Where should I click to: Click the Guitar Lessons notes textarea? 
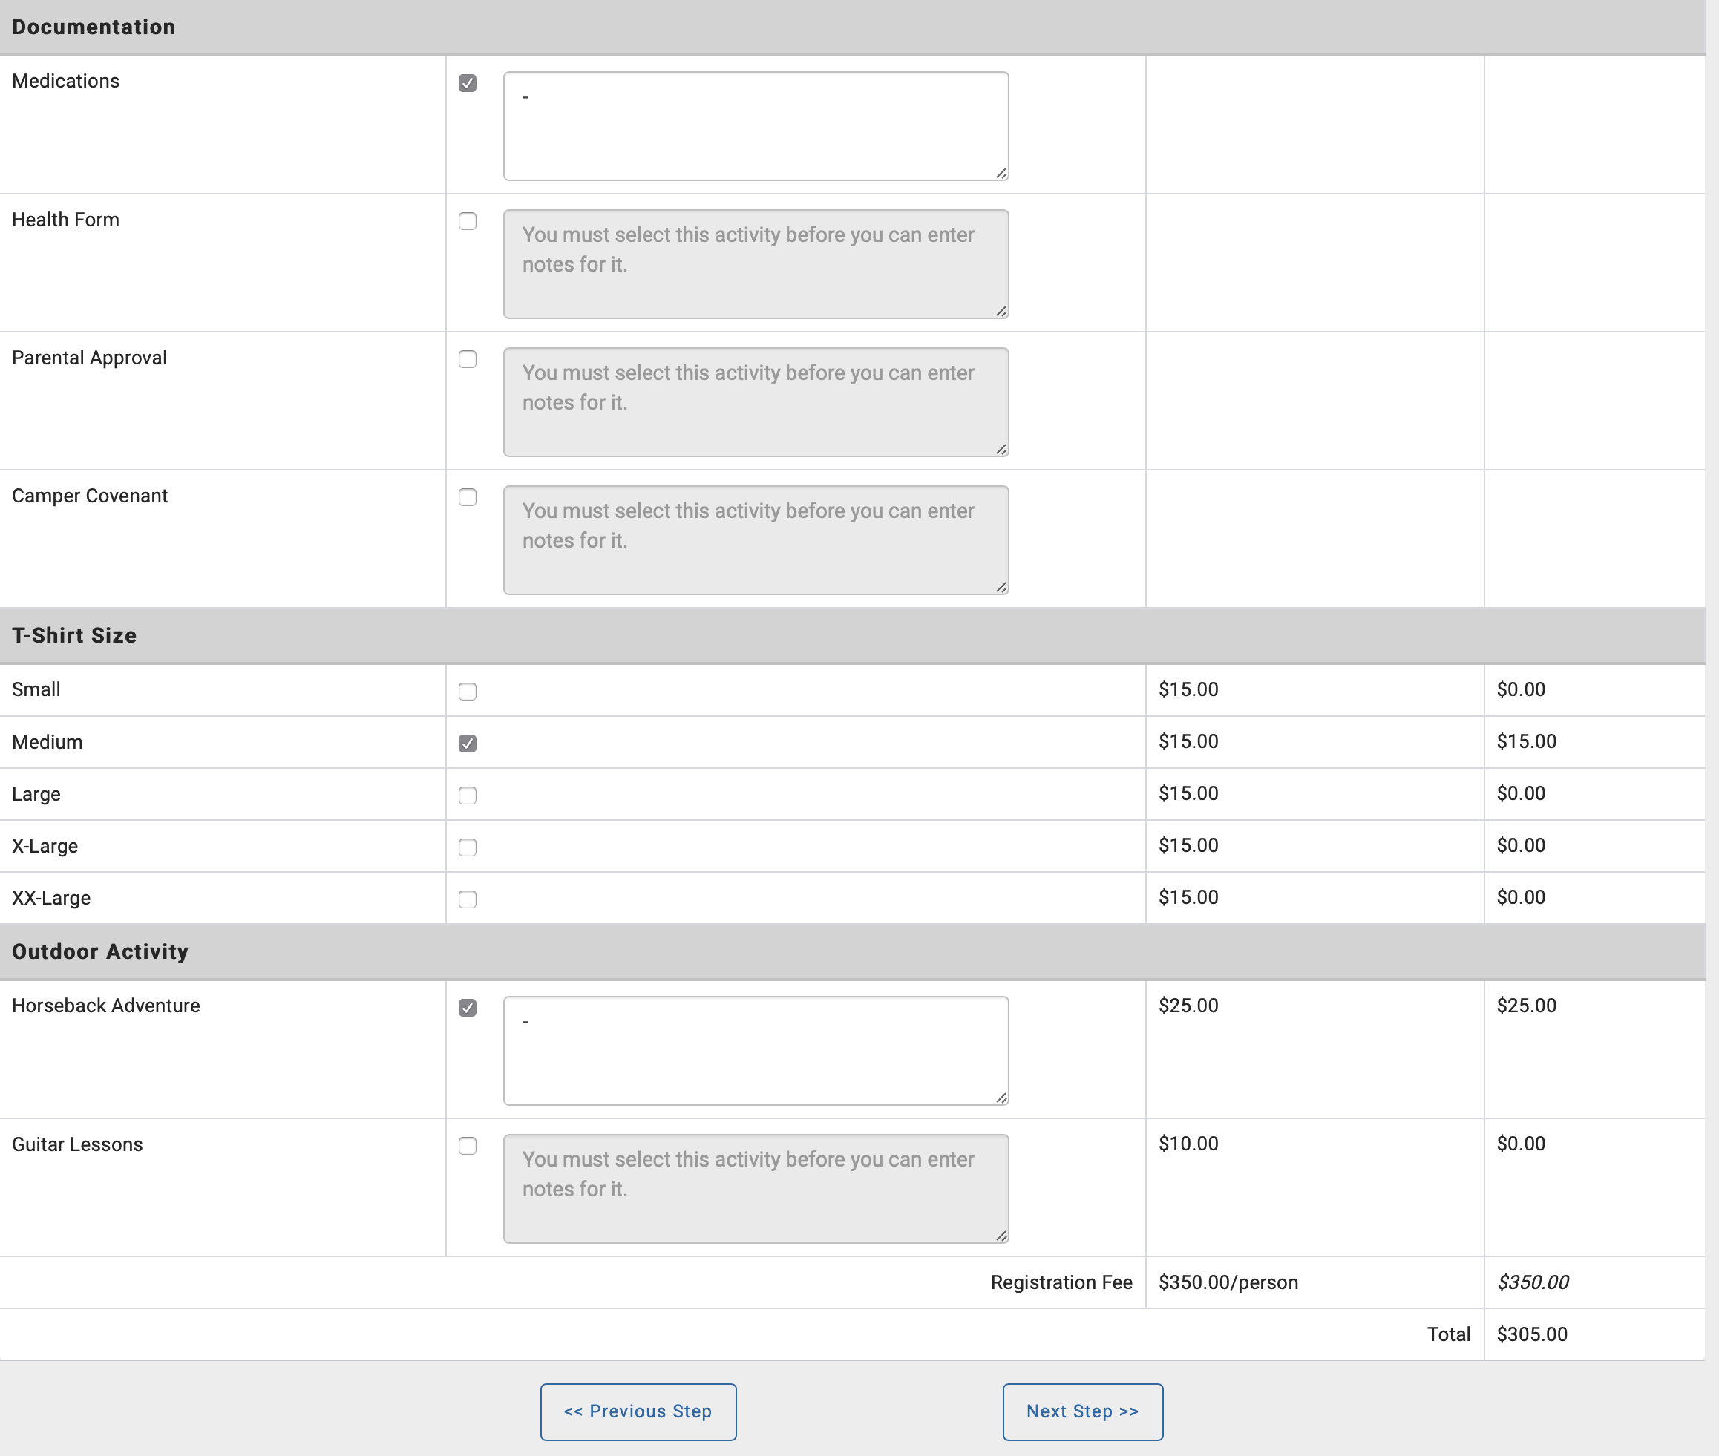[756, 1189]
